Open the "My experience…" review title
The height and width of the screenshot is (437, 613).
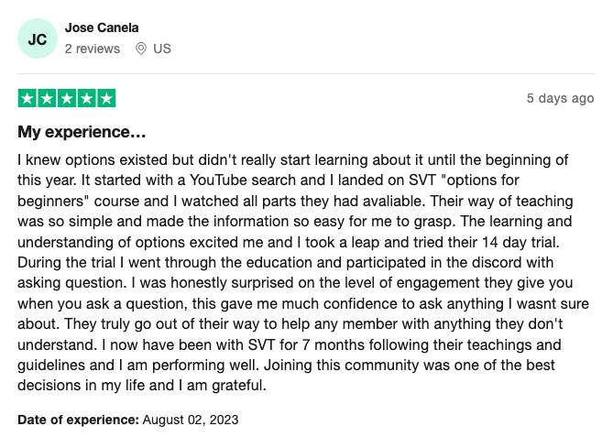82,132
